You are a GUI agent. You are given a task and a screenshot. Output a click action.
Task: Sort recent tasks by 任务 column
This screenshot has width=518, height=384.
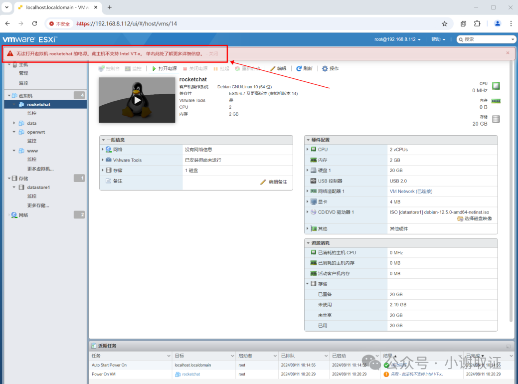pyautogui.click(x=96, y=356)
